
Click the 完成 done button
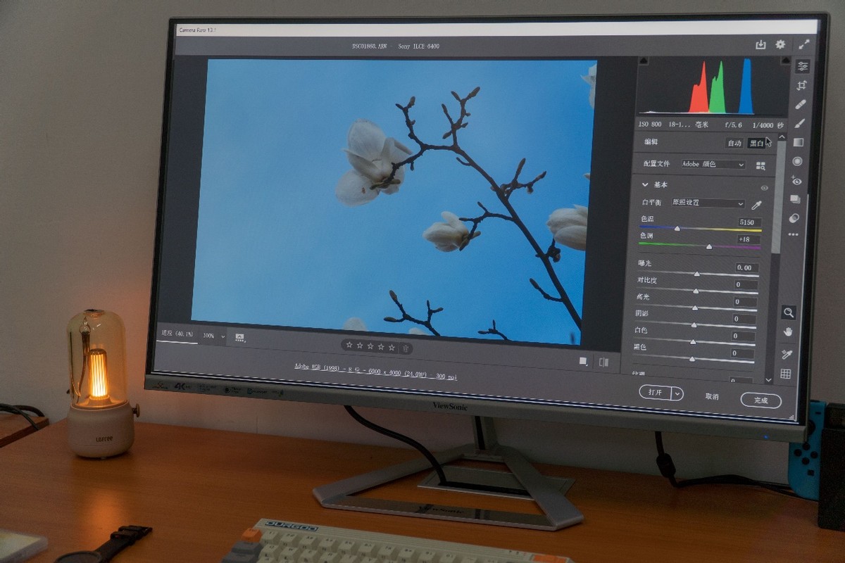[x=760, y=400]
